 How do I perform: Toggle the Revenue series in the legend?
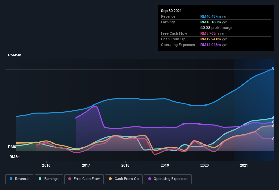point(19,179)
